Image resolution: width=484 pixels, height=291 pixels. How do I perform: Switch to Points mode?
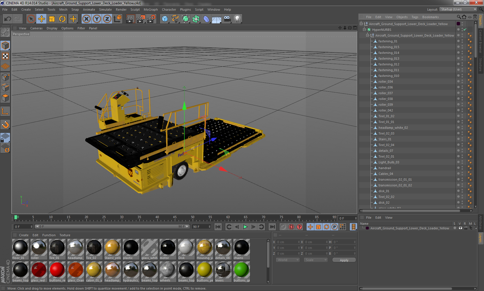[x=5, y=77]
